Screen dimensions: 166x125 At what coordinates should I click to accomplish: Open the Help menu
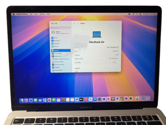48,14
